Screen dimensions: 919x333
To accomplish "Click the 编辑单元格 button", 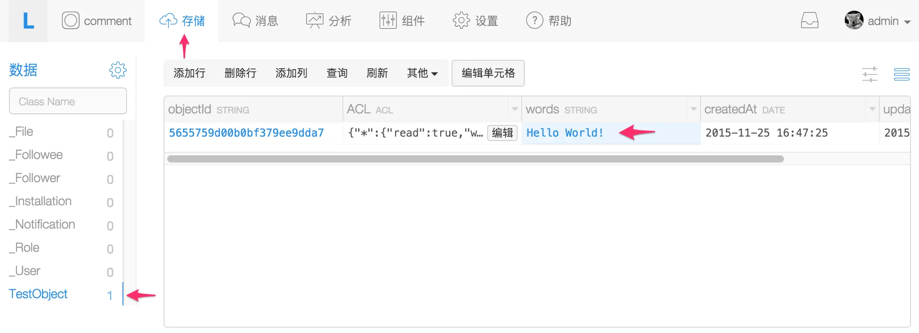I will (x=488, y=73).
